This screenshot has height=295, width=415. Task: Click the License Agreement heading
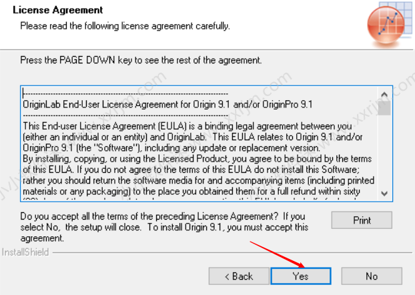(57, 10)
